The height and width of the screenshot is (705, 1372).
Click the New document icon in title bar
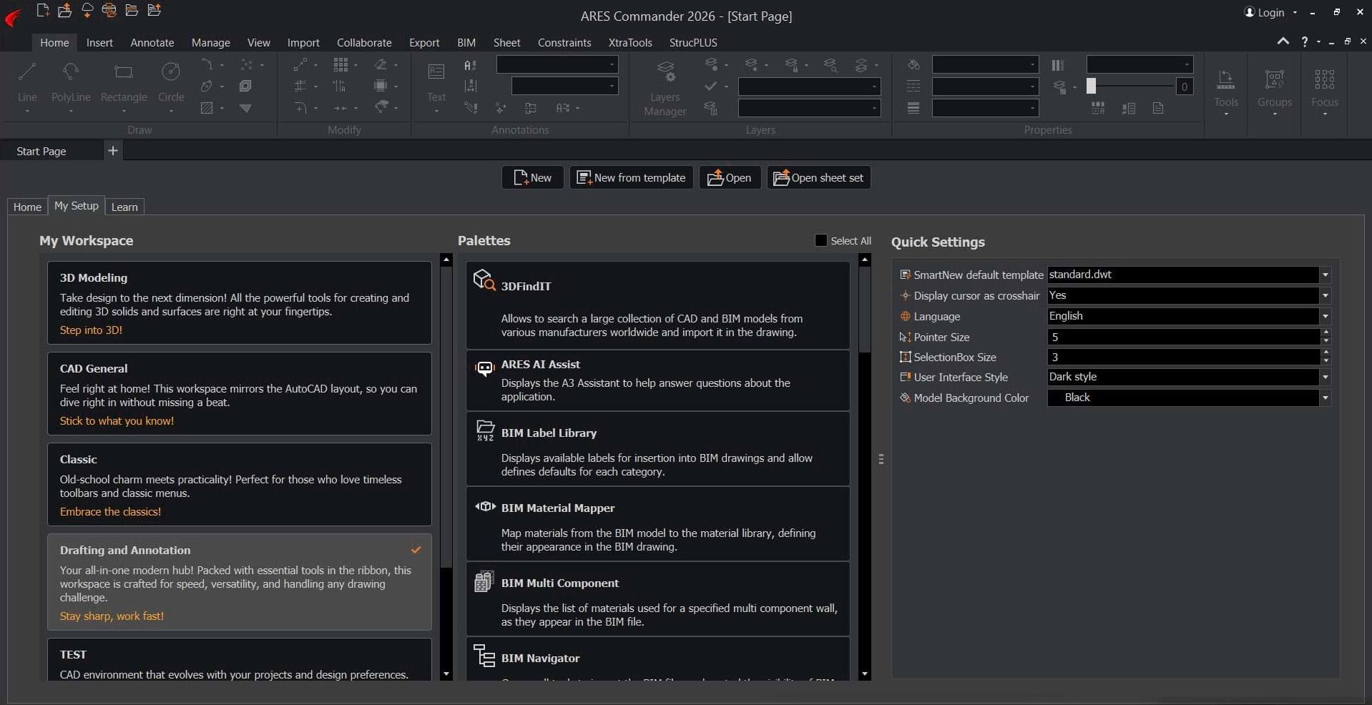coord(43,10)
